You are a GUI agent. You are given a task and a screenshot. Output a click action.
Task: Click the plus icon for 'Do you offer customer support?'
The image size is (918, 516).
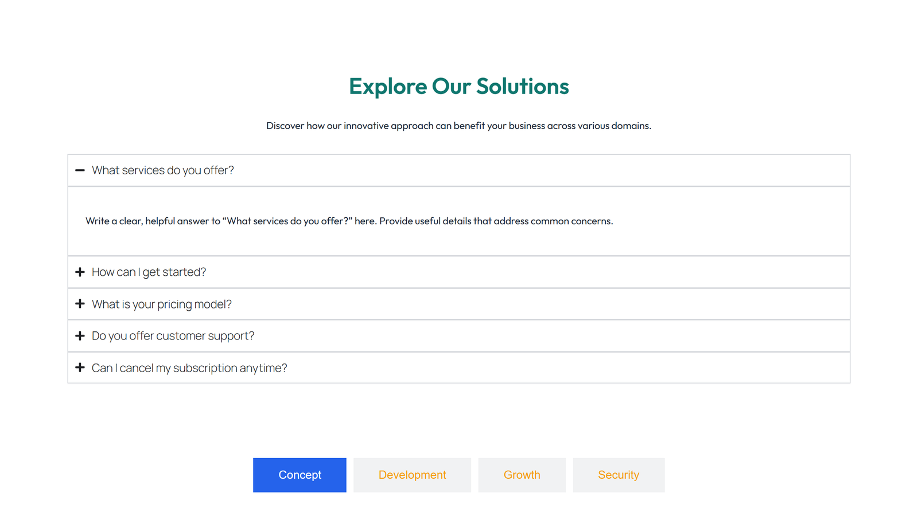point(80,335)
